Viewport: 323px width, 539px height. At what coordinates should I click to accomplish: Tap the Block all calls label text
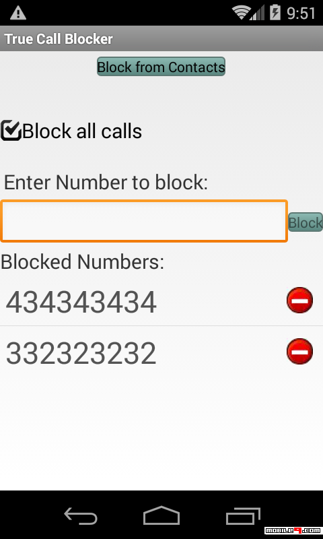pyautogui.click(x=82, y=131)
